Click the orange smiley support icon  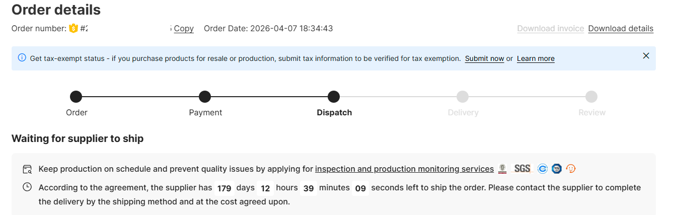click(x=571, y=169)
